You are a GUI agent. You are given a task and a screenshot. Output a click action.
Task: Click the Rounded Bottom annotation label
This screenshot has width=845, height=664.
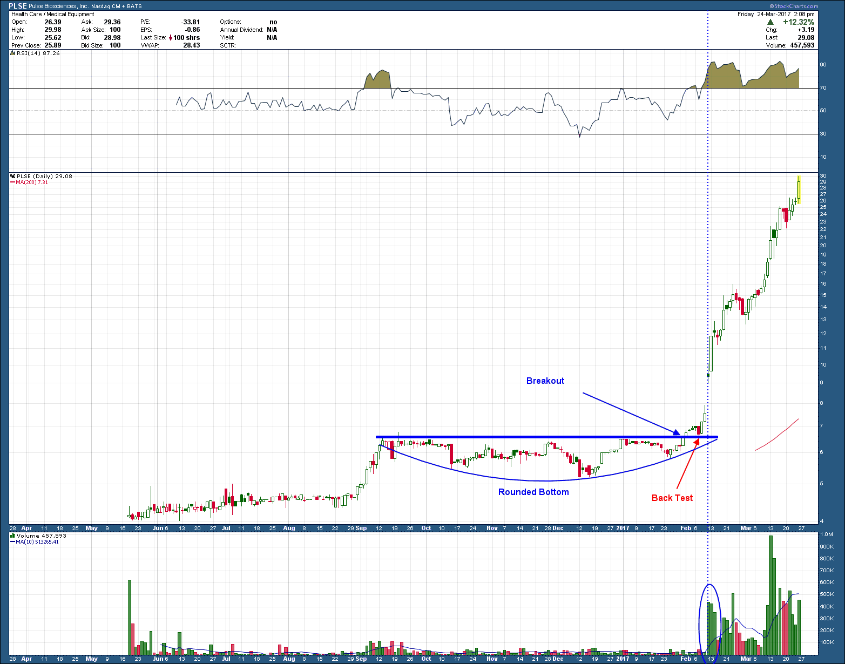(x=533, y=492)
